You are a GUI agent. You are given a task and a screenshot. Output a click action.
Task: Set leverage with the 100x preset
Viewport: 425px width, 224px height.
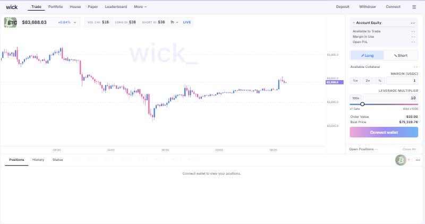click(355, 98)
